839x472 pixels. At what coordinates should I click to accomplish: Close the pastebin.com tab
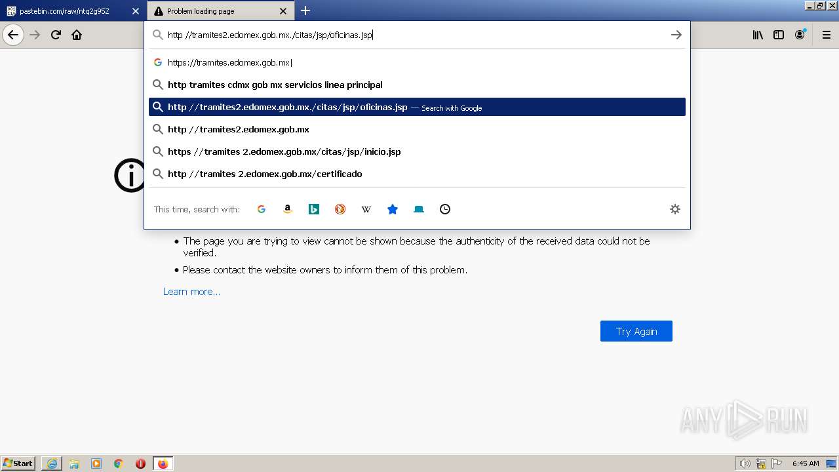click(136, 11)
